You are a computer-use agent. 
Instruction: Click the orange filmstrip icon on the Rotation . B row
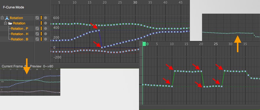click(x=41, y=39)
